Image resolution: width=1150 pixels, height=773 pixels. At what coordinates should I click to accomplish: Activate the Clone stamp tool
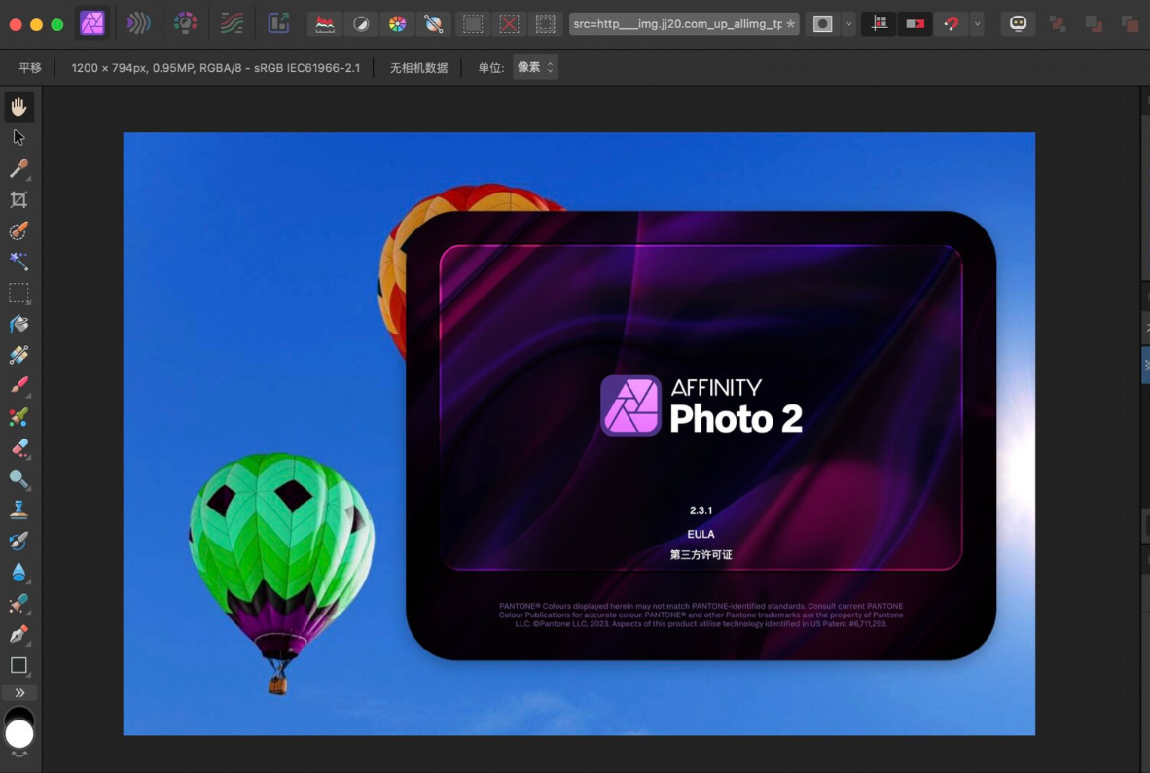pyautogui.click(x=18, y=509)
